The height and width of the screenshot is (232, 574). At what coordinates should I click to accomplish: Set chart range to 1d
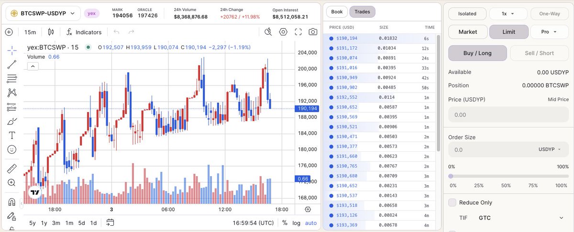coord(93,223)
